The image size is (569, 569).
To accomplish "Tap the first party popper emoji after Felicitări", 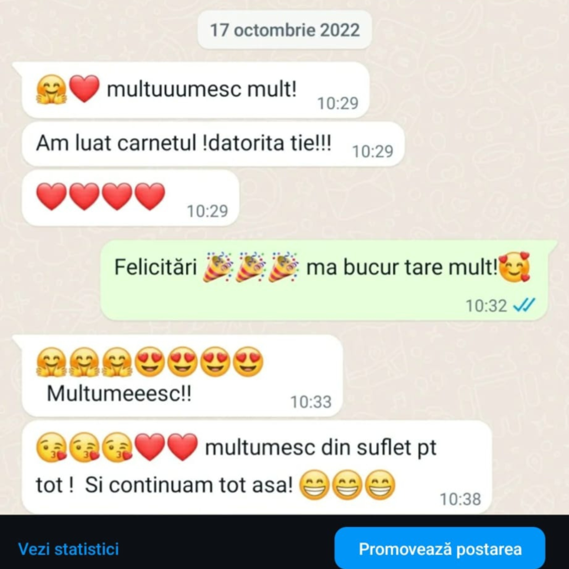I will click(217, 267).
